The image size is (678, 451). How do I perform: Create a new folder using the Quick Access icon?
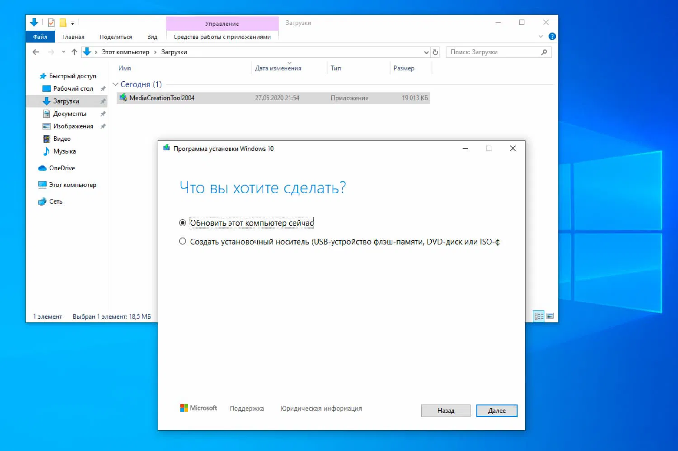click(63, 23)
